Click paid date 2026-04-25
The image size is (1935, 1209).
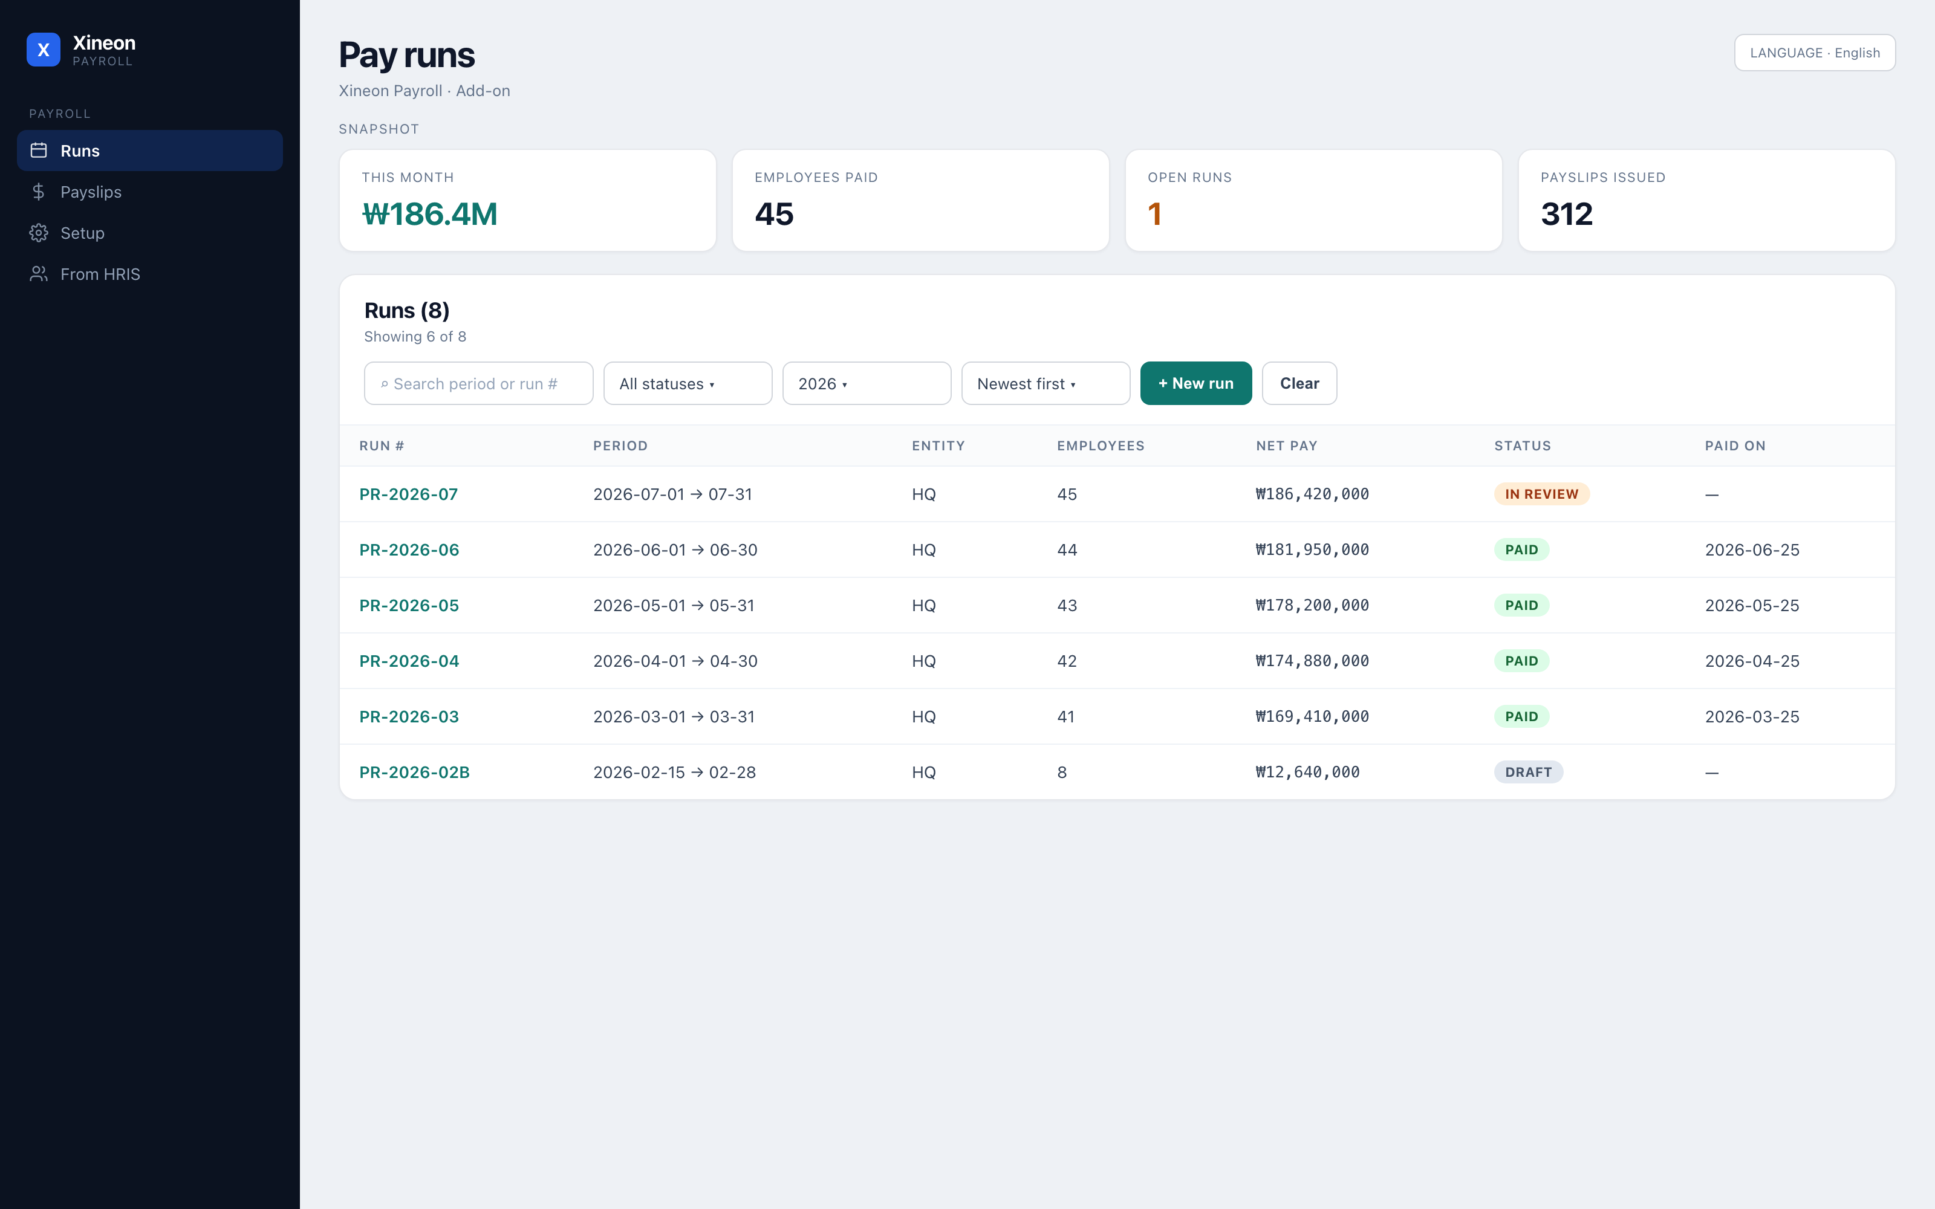pos(1752,661)
